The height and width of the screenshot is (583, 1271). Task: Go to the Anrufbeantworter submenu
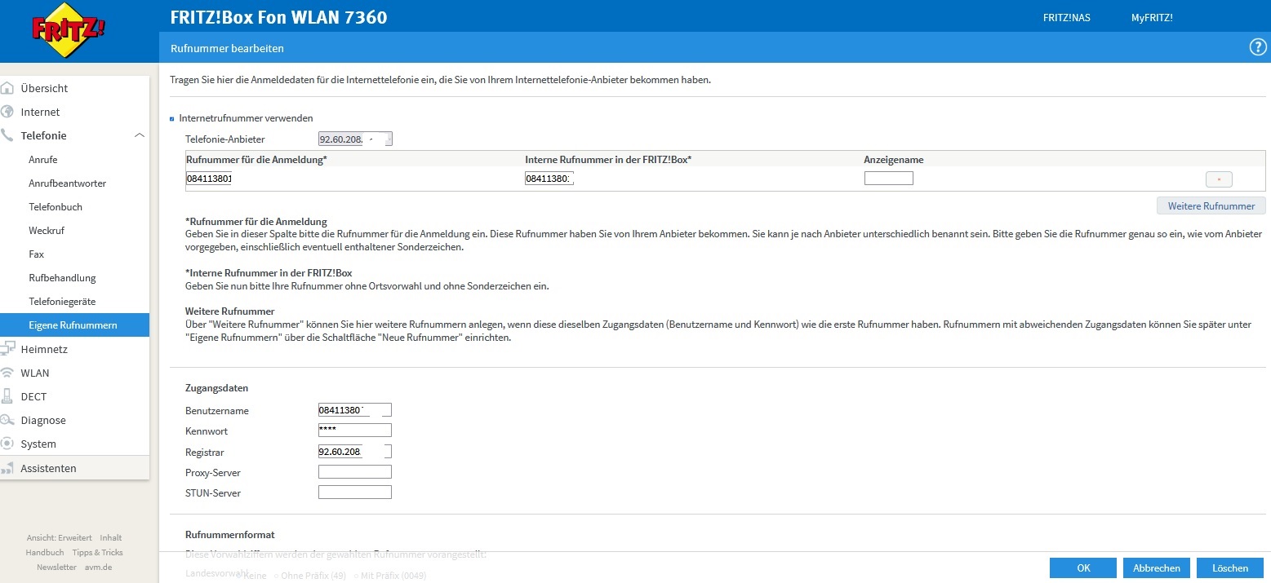pos(67,183)
